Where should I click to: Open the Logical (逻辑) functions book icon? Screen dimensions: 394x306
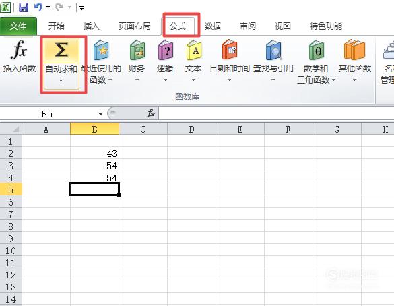[165, 51]
